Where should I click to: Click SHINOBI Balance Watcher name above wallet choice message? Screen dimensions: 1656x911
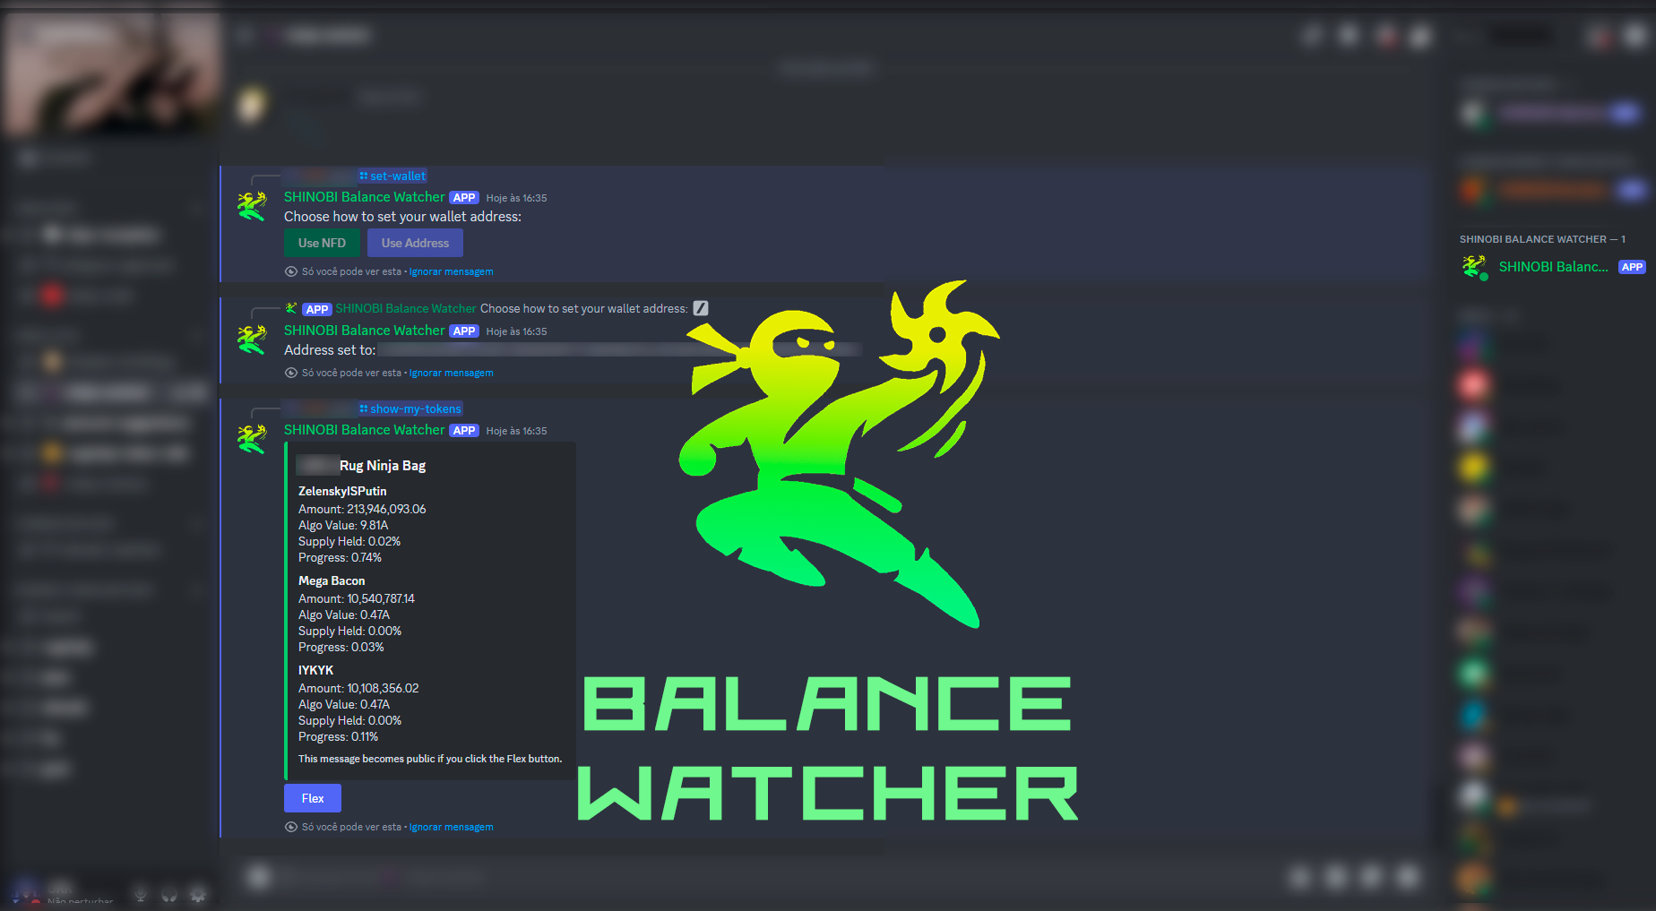click(x=364, y=197)
